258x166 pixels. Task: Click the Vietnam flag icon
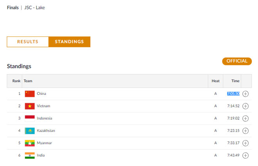coord(30,106)
